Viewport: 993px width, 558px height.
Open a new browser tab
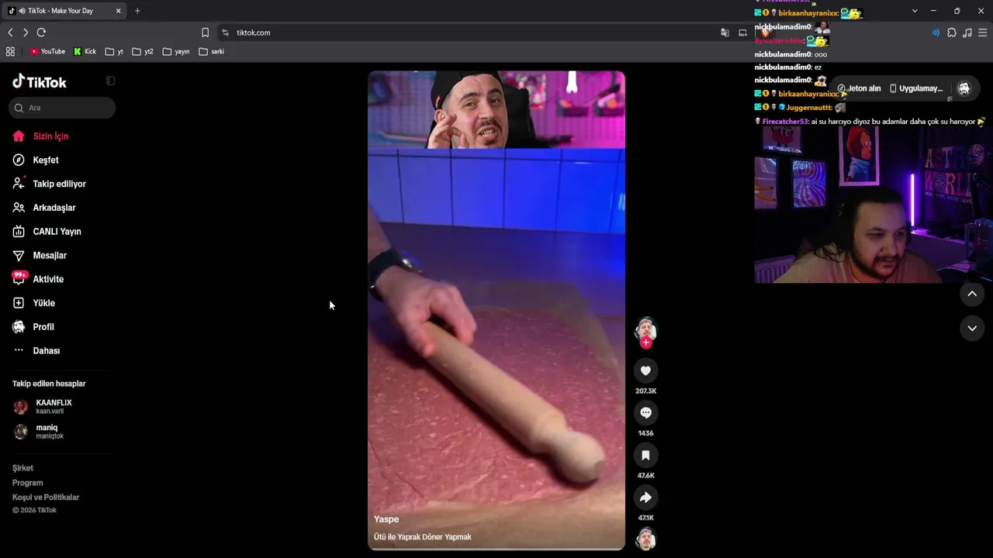pos(137,11)
